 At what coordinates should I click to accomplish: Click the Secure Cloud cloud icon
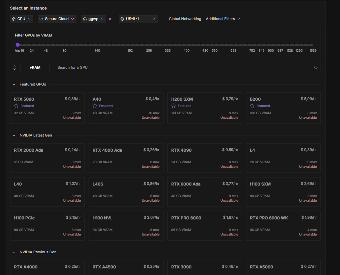click(41, 19)
